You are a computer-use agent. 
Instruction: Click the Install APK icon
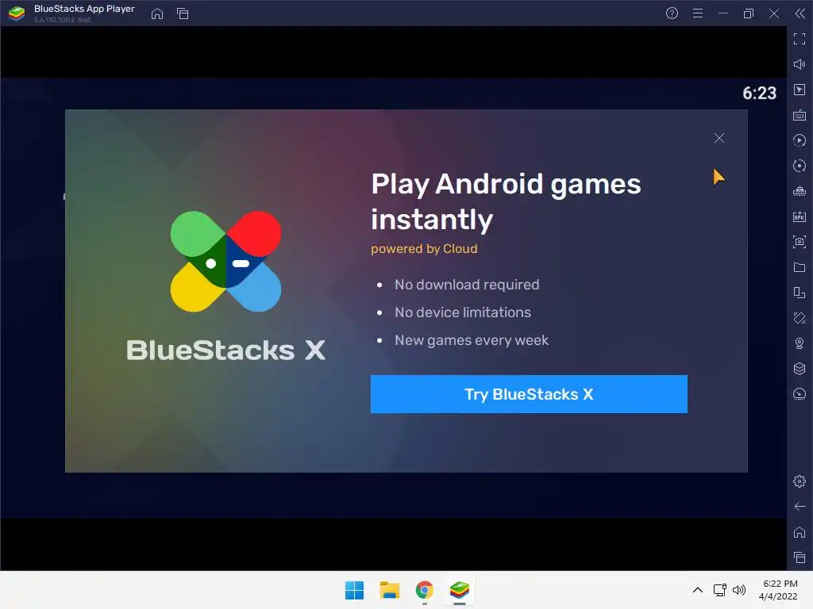pos(800,216)
